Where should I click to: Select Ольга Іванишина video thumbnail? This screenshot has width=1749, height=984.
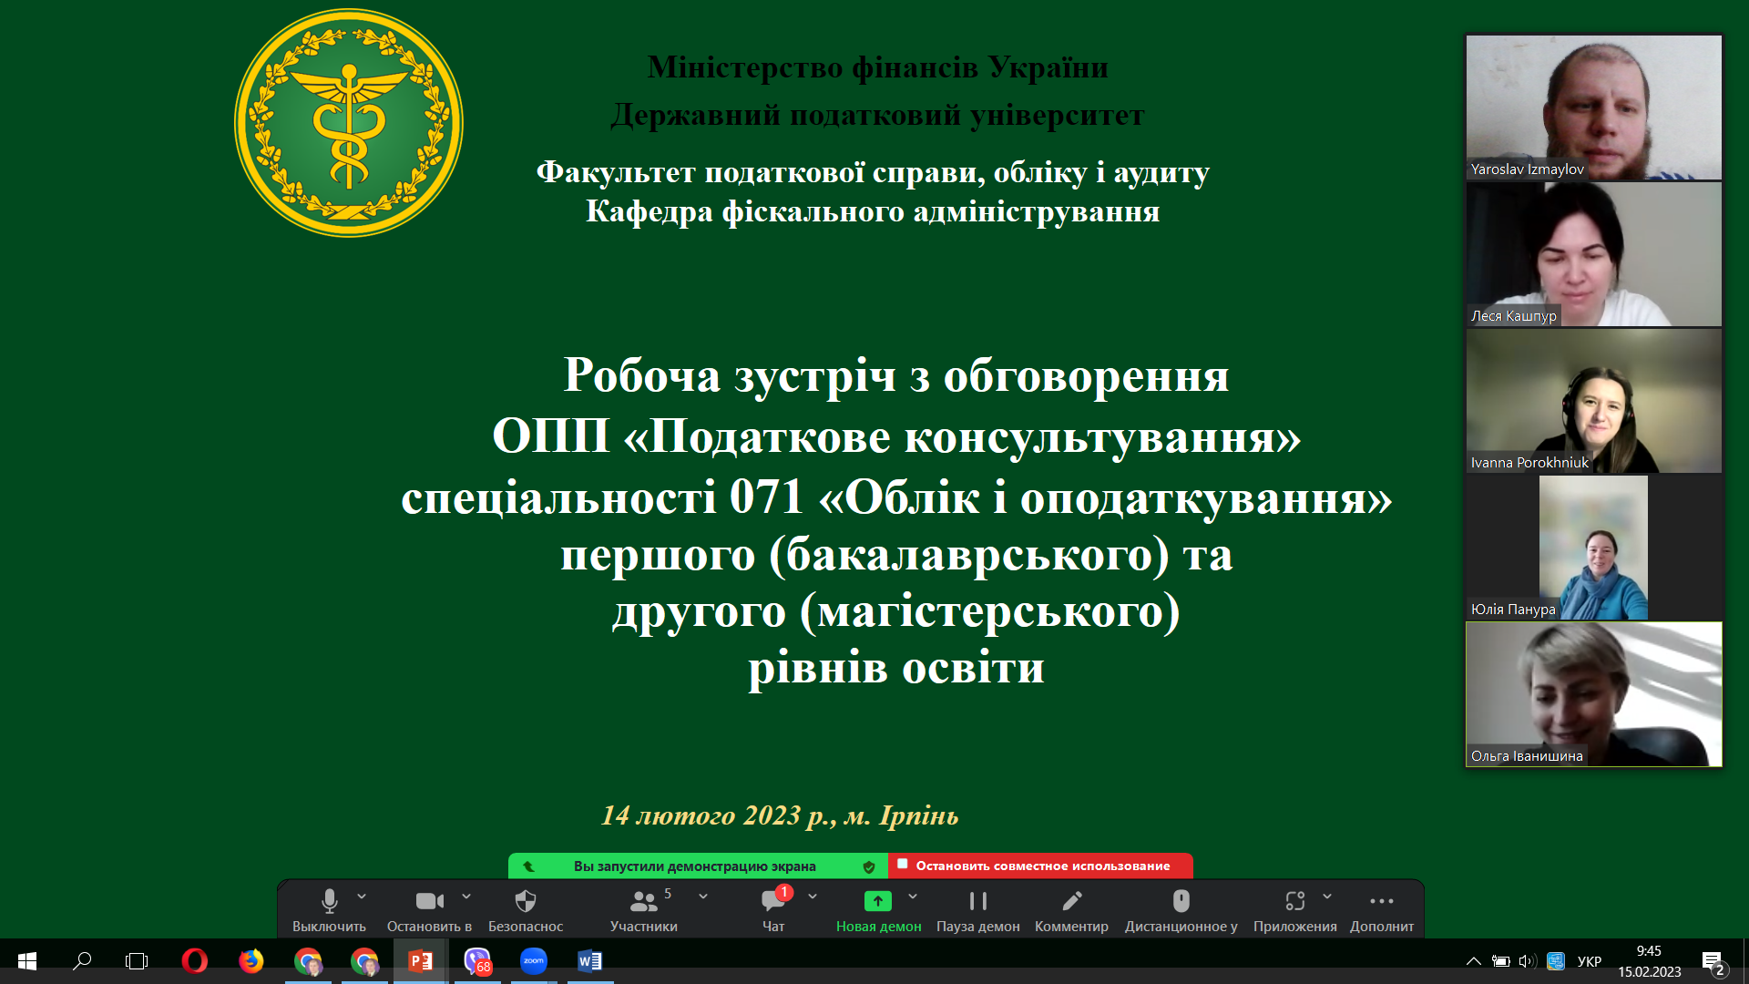(1594, 694)
